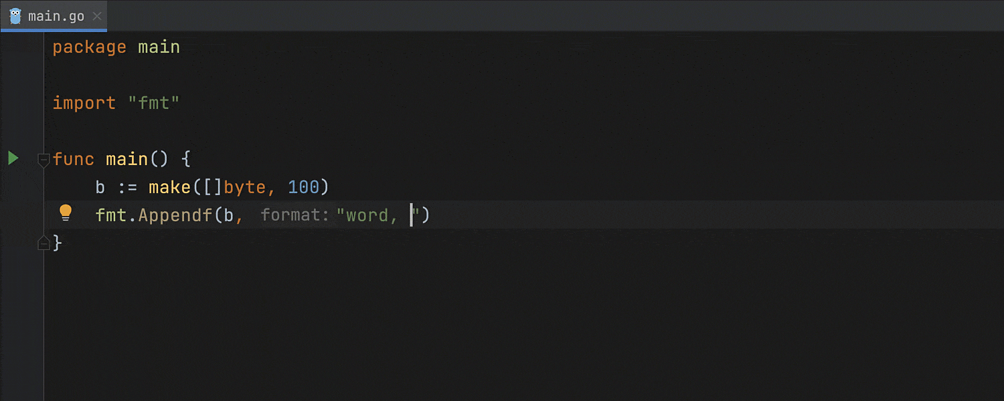This screenshot has height=401, width=1004.
Task: Click the "fmt" import string
Action: pyautogui.click(x=154, y=104)
